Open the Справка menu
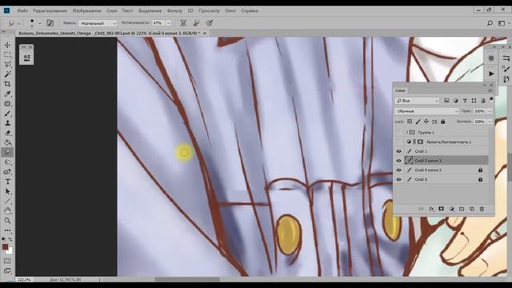Screen dimensions: 512x288 point(250,10)
